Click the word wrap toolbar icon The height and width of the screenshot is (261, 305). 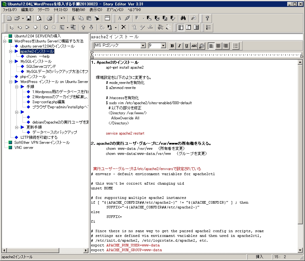[194, 18]
